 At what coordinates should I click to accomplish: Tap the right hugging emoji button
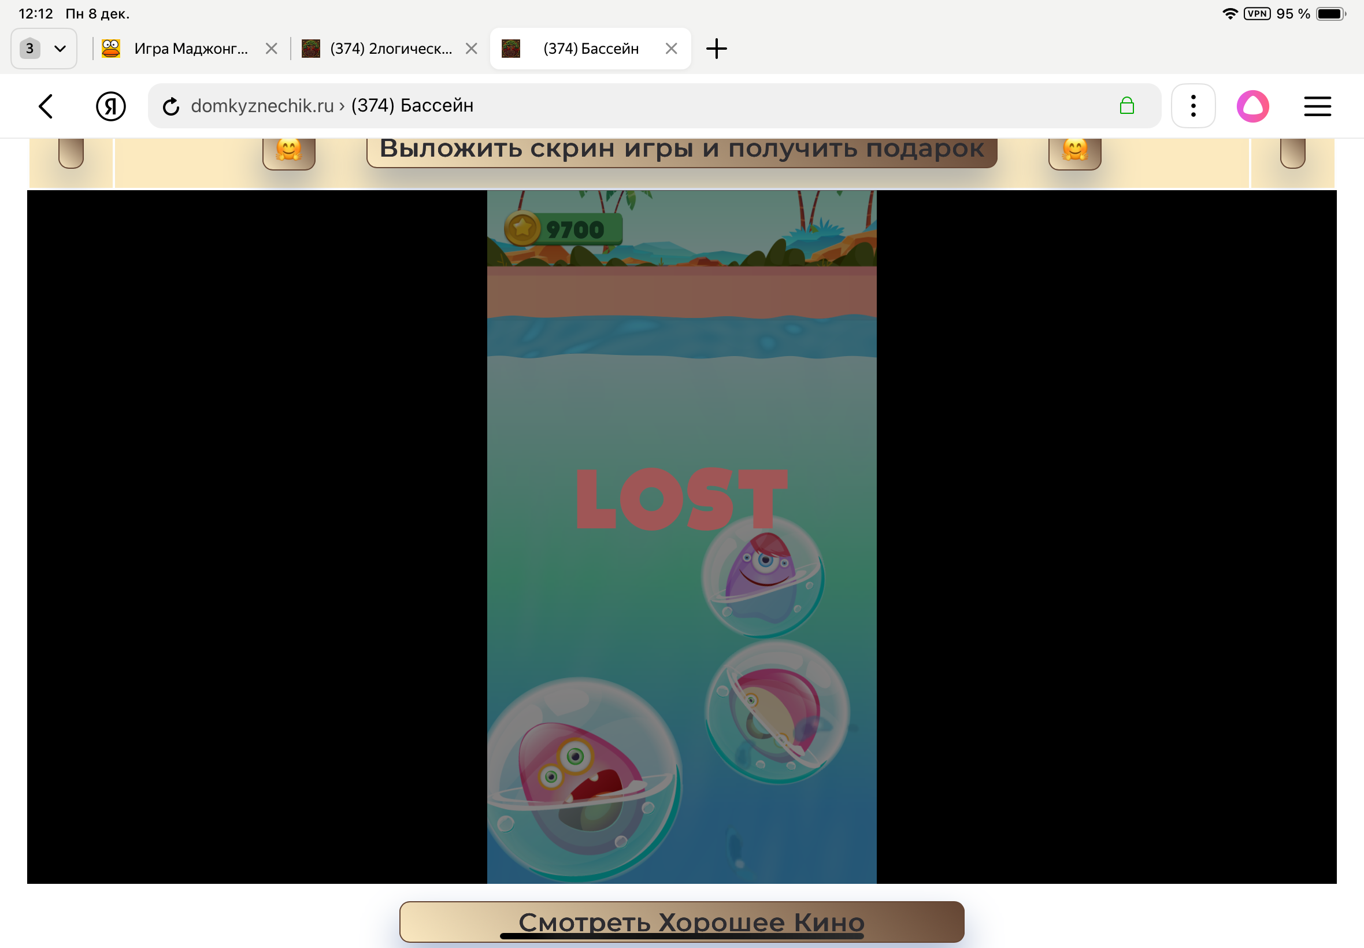tap(1074, 151)
